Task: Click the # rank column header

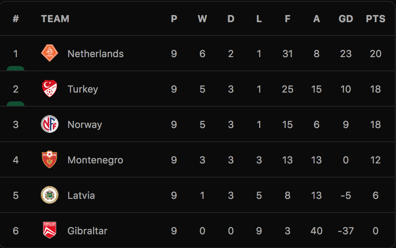Action: click(16, 19)
